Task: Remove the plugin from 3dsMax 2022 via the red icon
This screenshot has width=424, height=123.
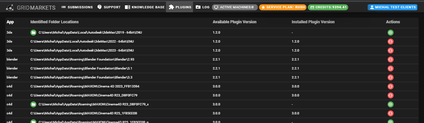Action: (x=391, y=42)
